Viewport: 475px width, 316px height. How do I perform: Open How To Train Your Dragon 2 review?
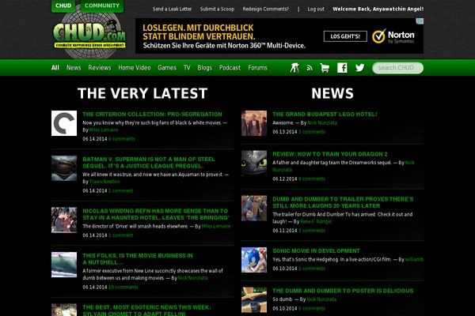click(x=330, y=154)
